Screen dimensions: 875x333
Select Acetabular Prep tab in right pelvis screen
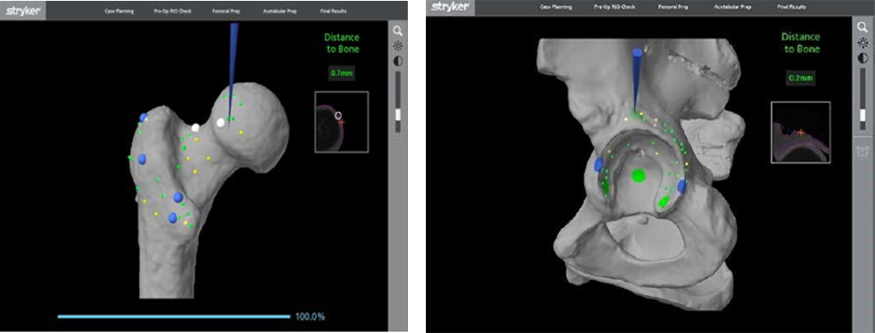732,8
